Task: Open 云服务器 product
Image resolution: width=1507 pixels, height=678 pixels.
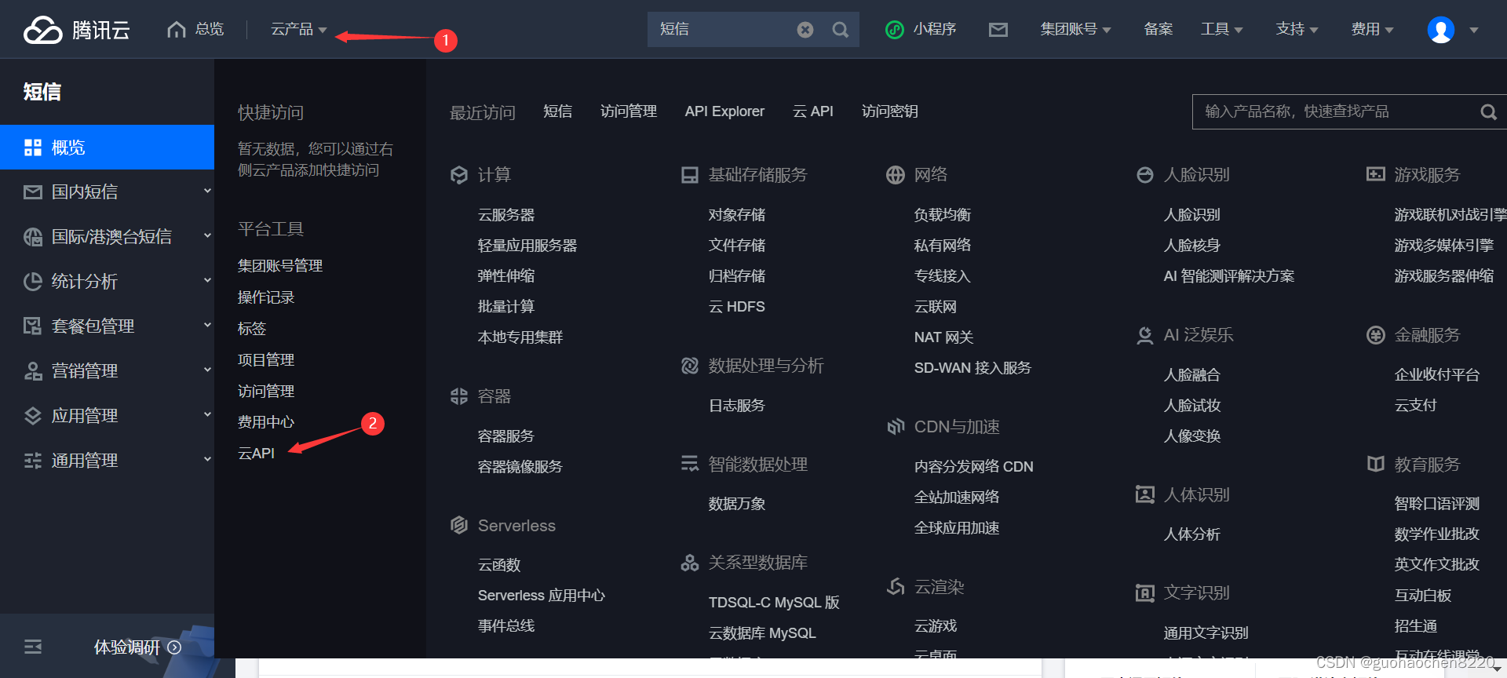Action: (x=506, y=215)
